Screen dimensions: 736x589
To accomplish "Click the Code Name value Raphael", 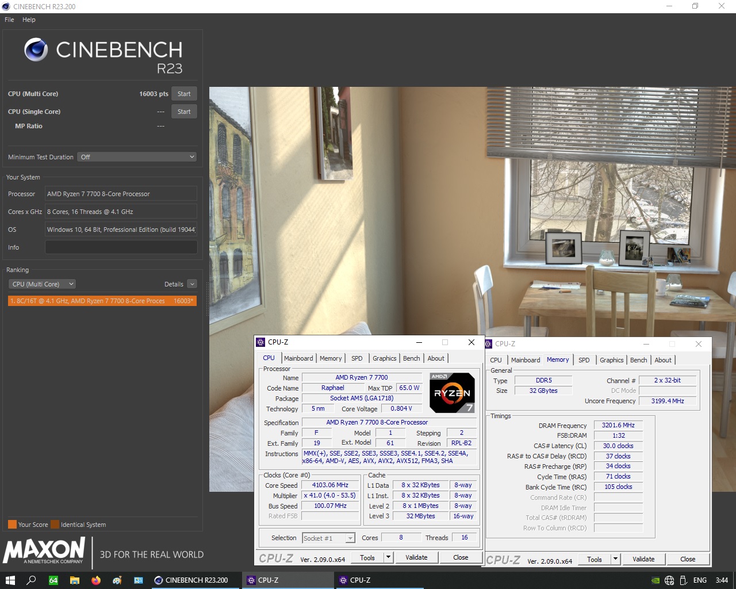I will click(x=333, y=388).
